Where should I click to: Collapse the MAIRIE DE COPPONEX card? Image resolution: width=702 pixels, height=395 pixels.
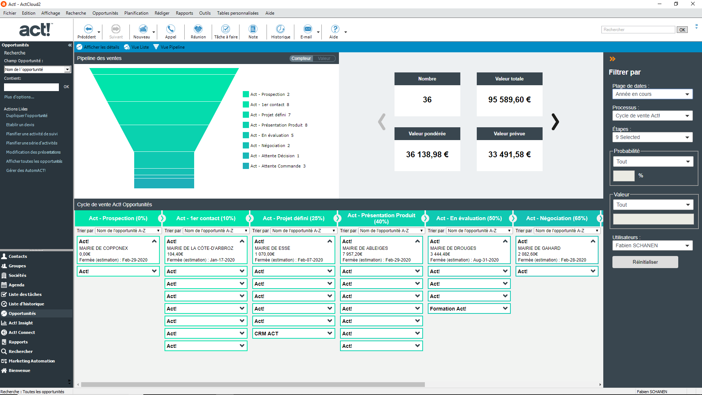154,241
